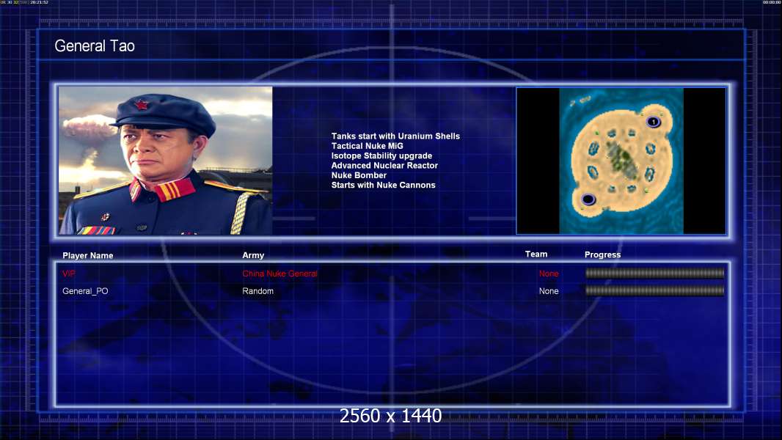
Task: Click the red star on the general's cap
Action: point(142,104)
